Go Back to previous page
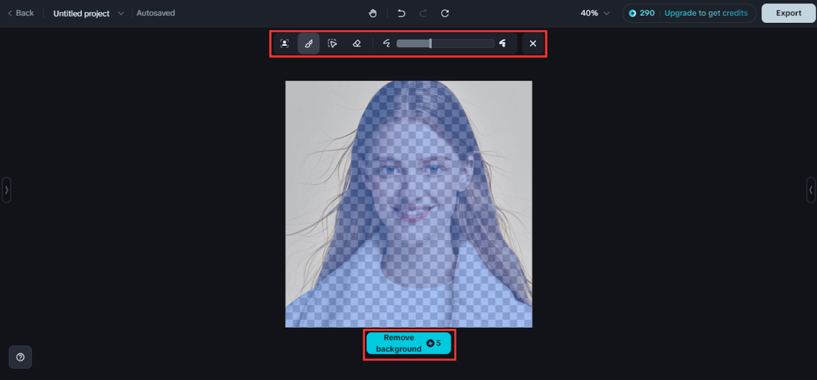The width and height of the screenshot is (817, 380). click(21, 13)
